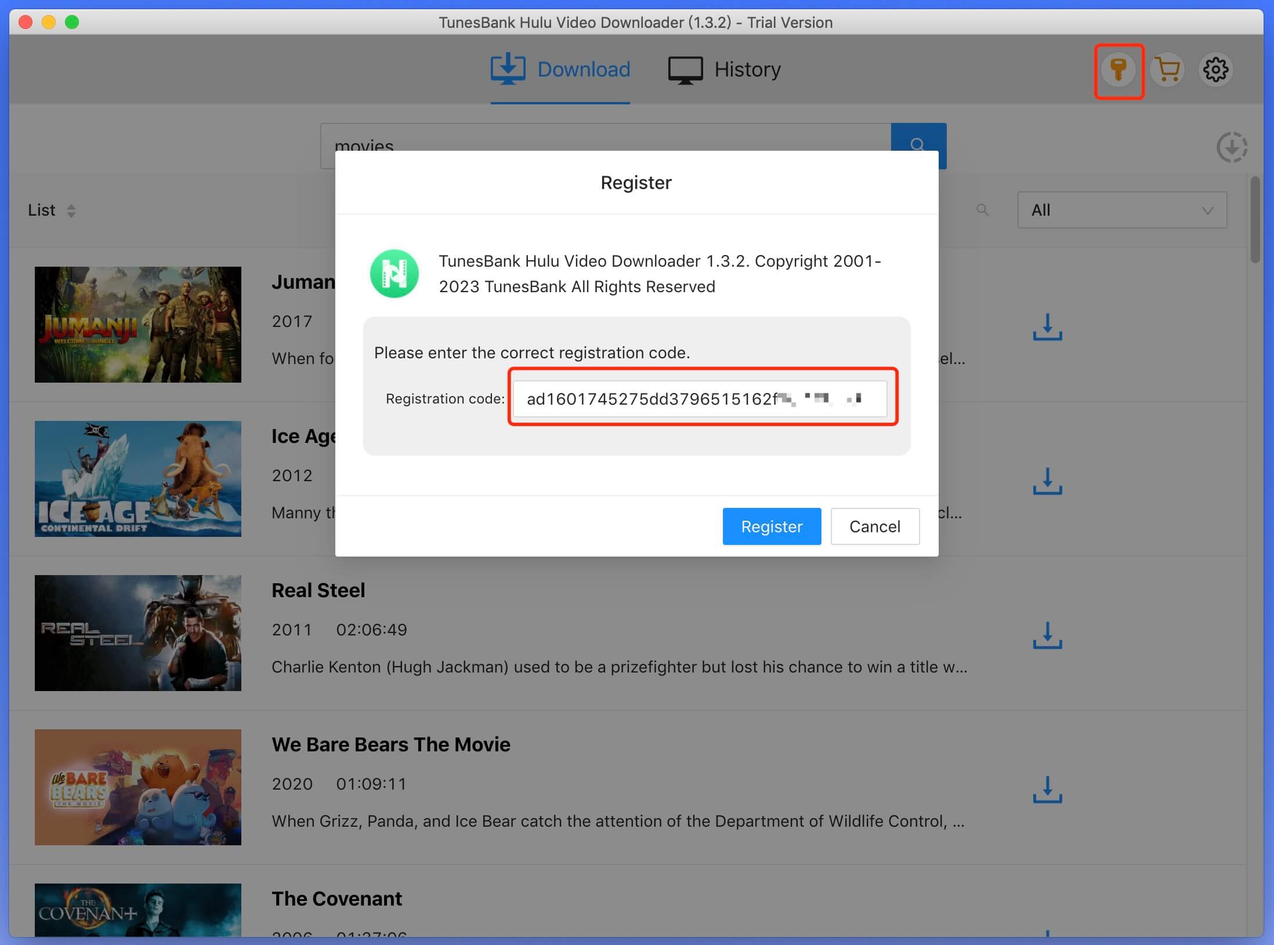Image resolution: width=1274 pixels, height=945 pixels.
Task: Click the small filter search icon
Action: click(x=982, y=210)
